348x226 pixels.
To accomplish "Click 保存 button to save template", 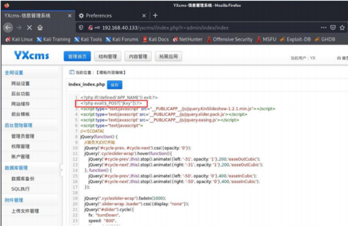I will (x=114, y=85).
